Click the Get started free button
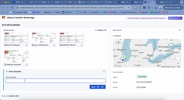Image resolution: width=184 pixels, height=100 pixels. 175,18
